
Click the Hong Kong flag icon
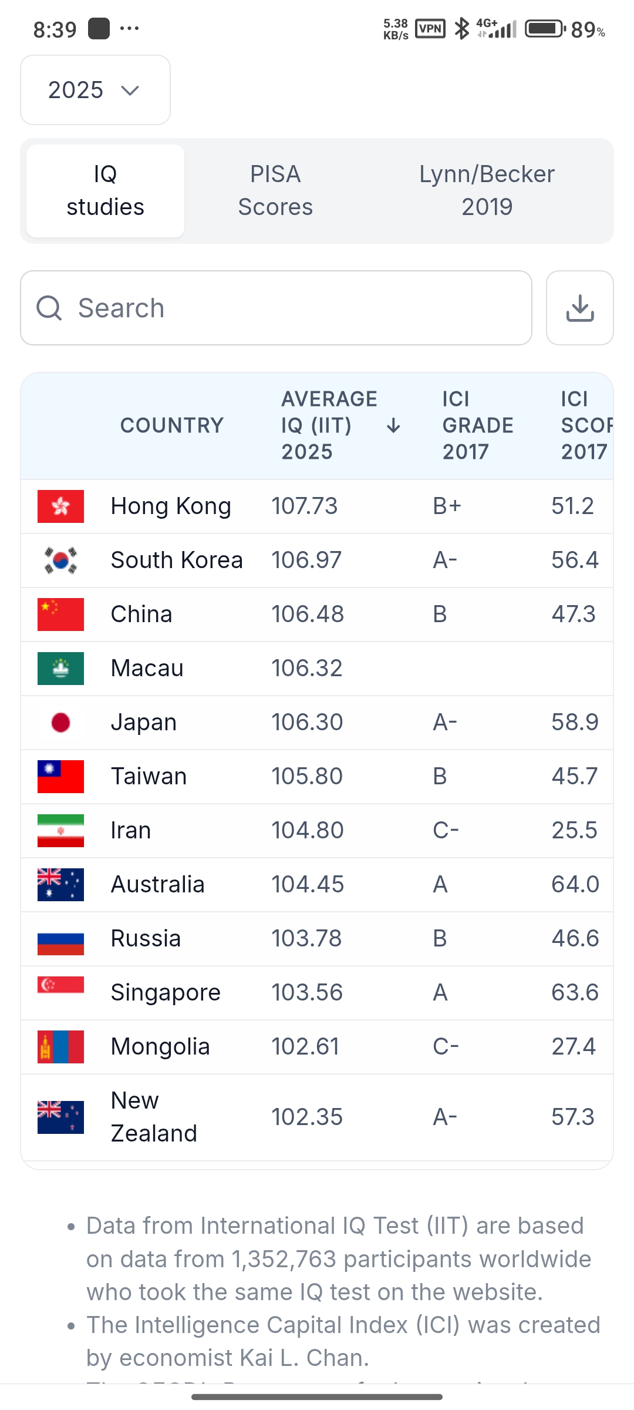coord(60,506)
